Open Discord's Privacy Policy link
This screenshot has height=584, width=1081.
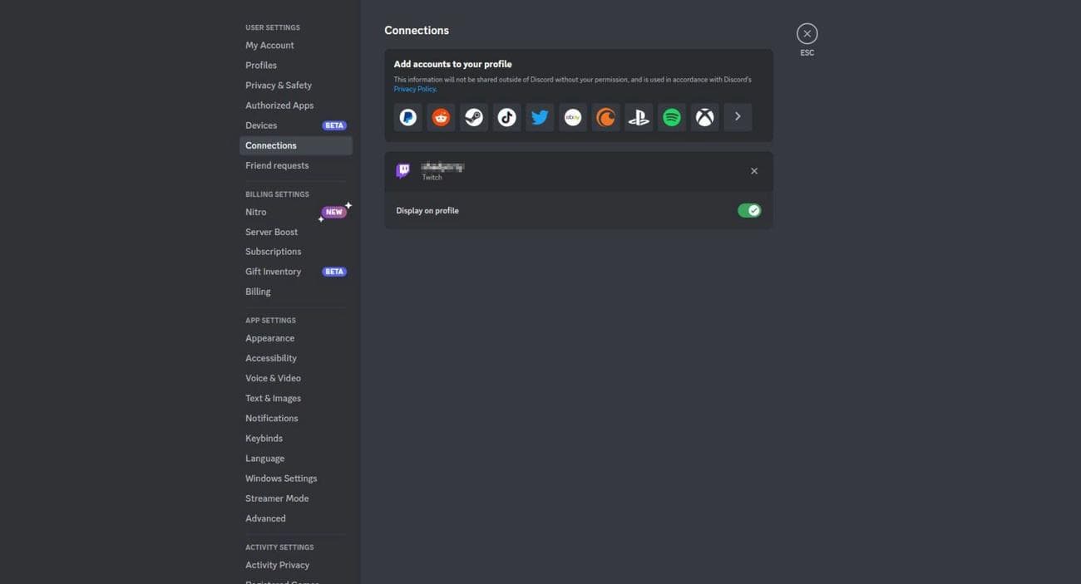pos(415,88)
